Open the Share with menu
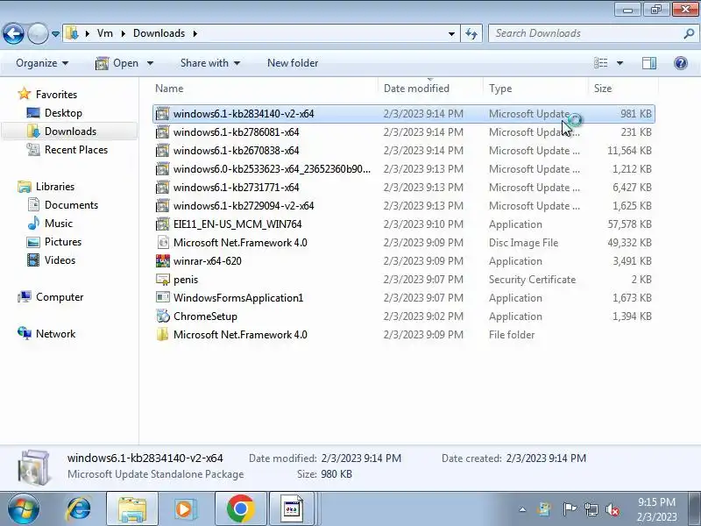 pyautogui.click(x=210, y=63)
